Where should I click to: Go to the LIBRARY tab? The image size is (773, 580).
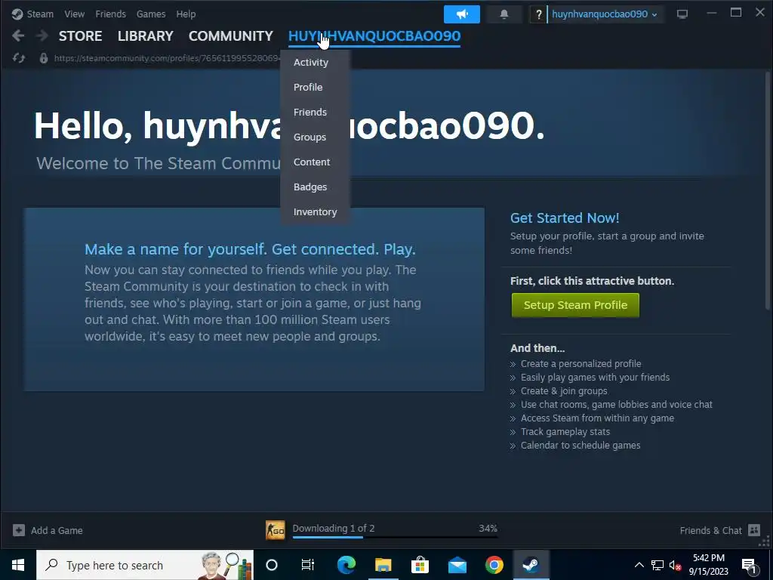pos(146,36)
